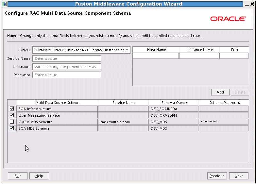The image size is (256, 184).
Task: Click the Delete button
Action: (x=240, y=92)
